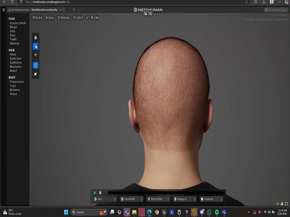
Task: Open the browser settings ellipsis menu
Action: coord(279,2)
